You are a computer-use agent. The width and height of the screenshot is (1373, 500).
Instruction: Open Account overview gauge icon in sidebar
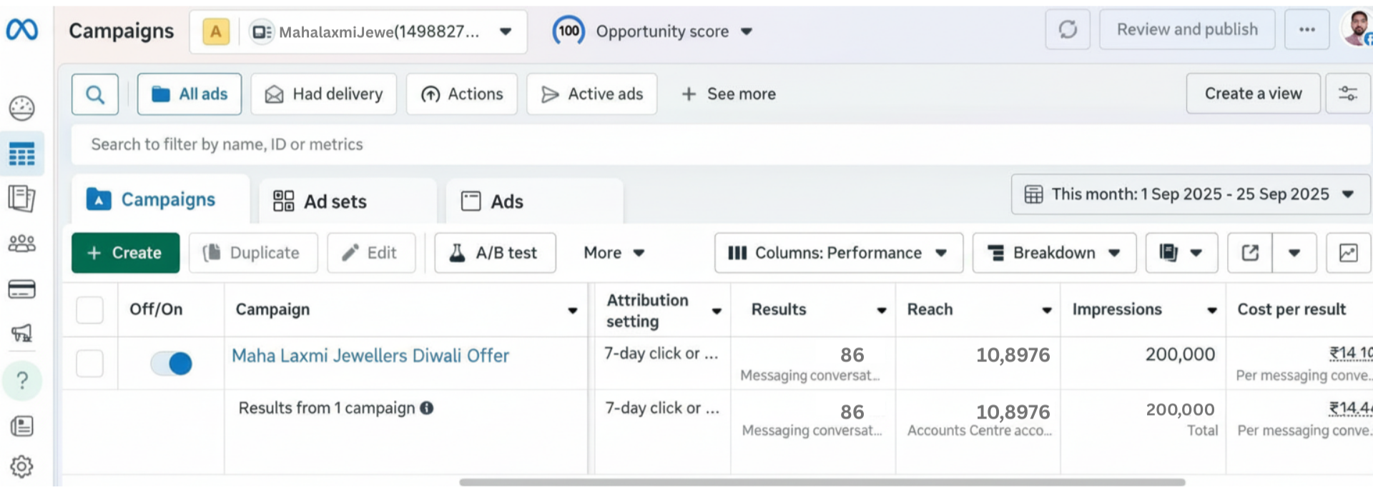22,109
